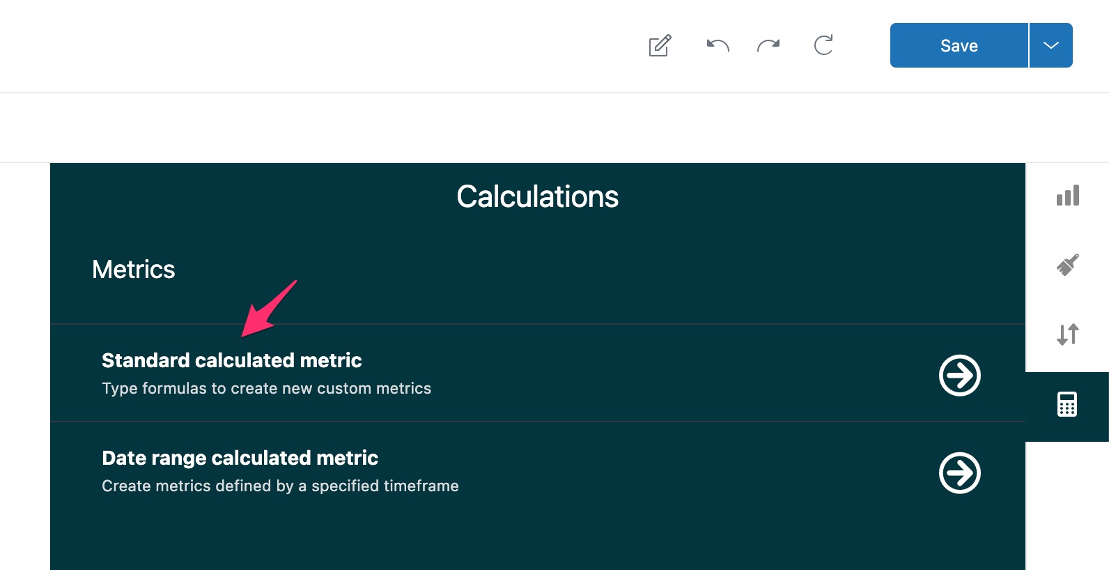Viewport: 1109px width, 570px height.
Task: Click the 'Type formulas to create new custom metrics' text
Action: click(267, 388)
